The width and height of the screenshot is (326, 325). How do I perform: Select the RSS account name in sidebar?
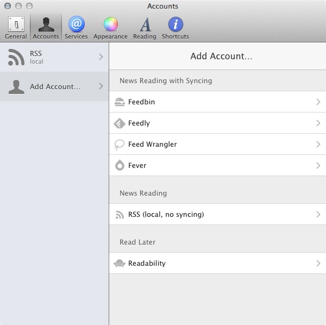pos(36,53)
